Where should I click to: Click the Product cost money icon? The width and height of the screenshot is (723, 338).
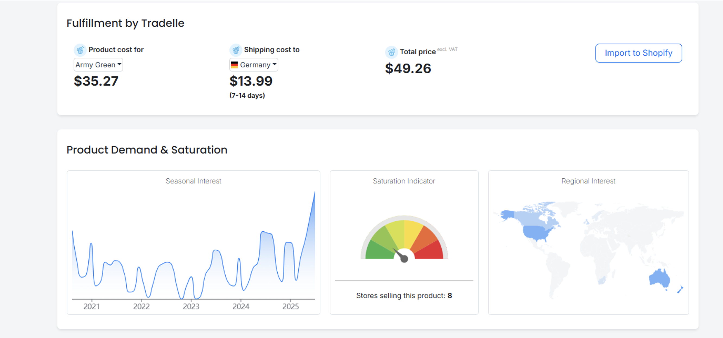(x=80, y=50)
